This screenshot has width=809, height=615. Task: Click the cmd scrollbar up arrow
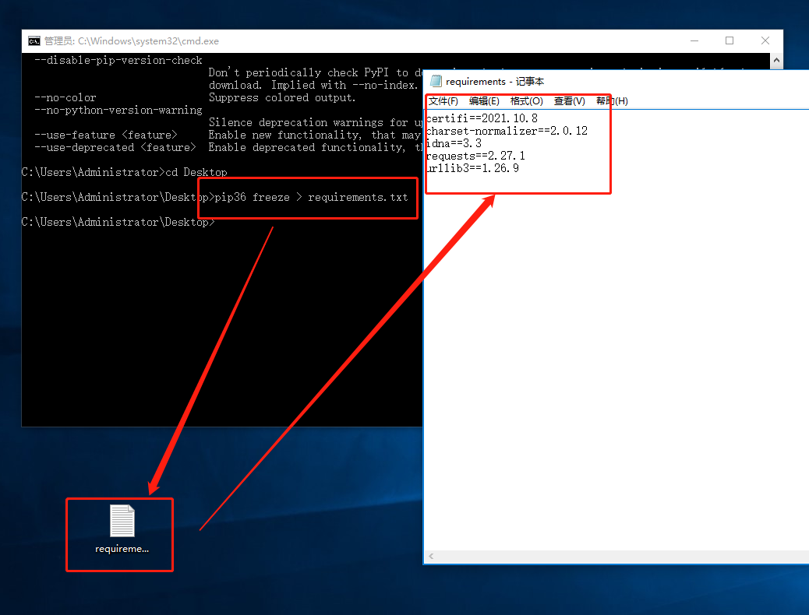tap(776, 60)
